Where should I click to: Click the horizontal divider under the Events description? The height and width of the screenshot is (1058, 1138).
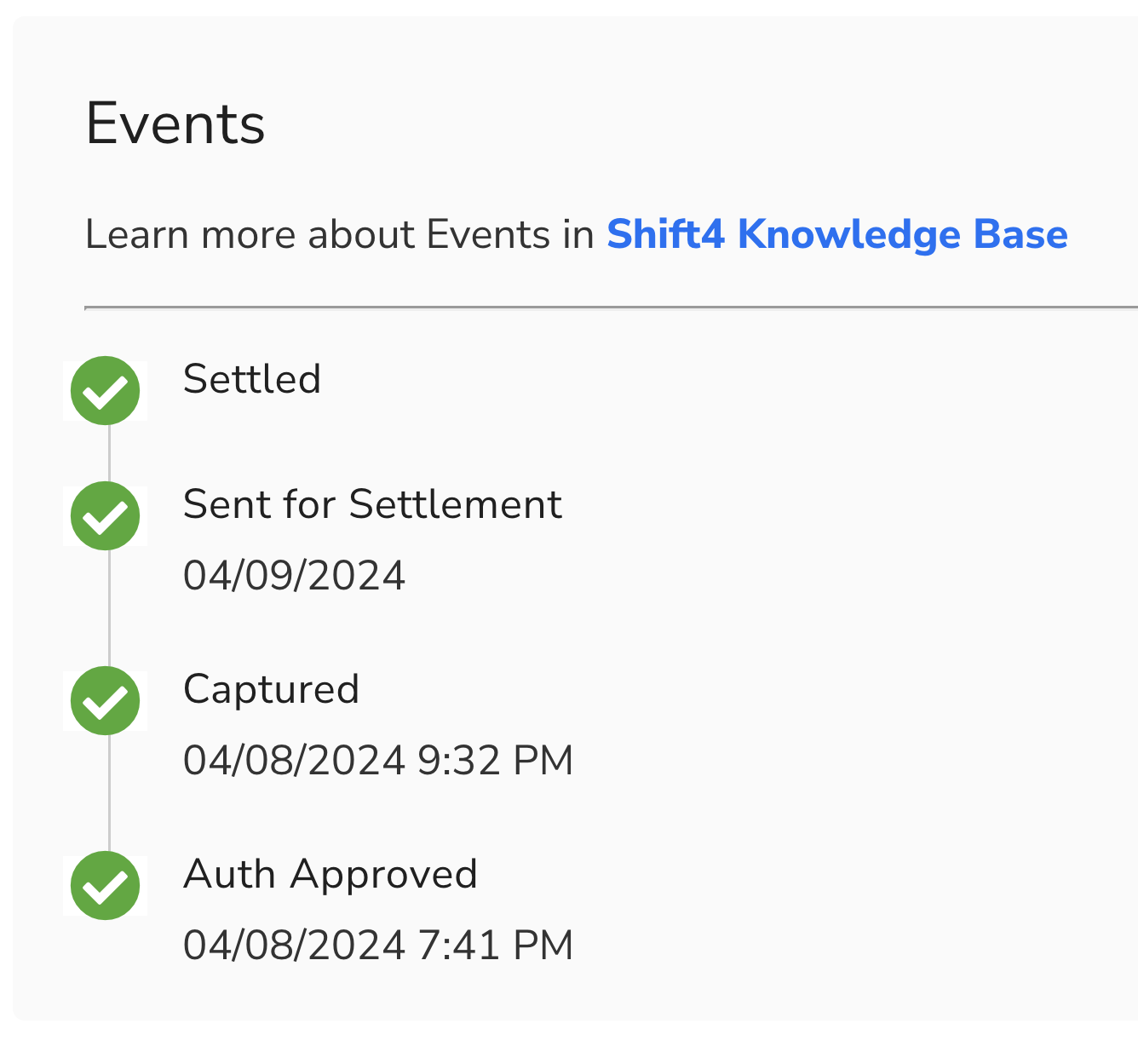[x=596, y=308]
